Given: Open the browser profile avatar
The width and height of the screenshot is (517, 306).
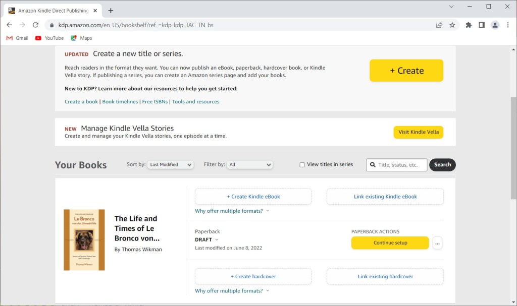Looking at the screenshot, I should (x=495, y=24).
